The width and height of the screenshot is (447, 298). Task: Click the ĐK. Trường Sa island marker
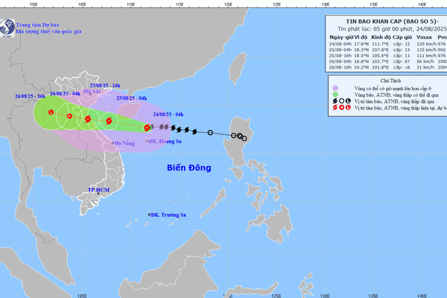click(149, 215)
